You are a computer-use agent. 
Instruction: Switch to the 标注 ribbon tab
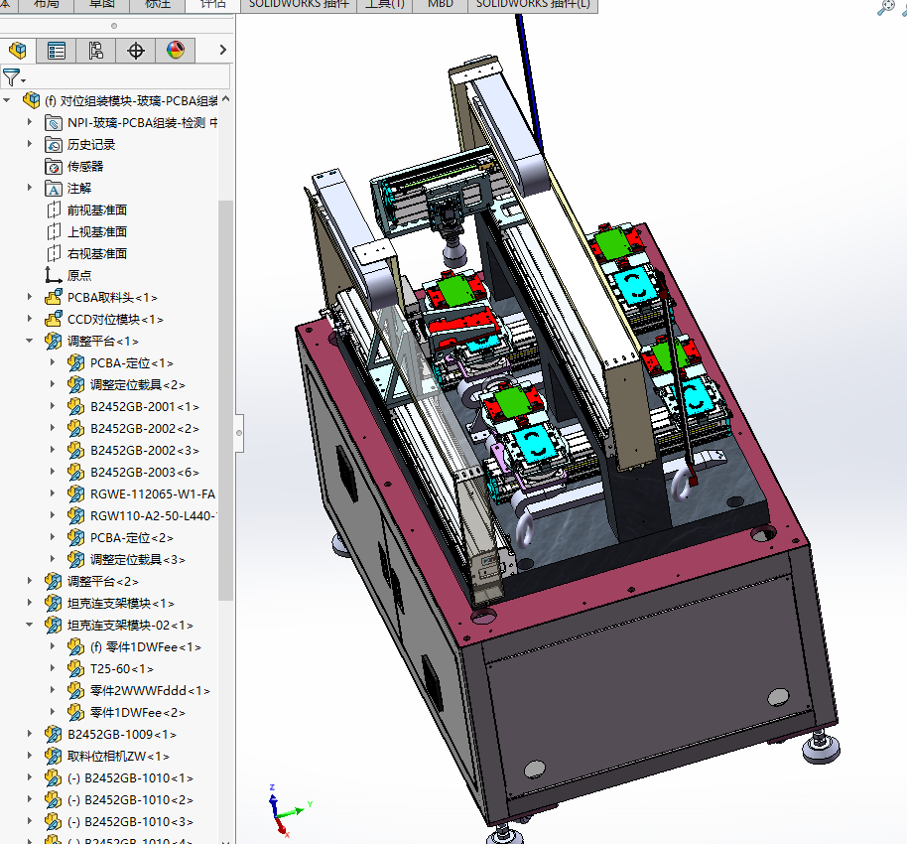158,5
